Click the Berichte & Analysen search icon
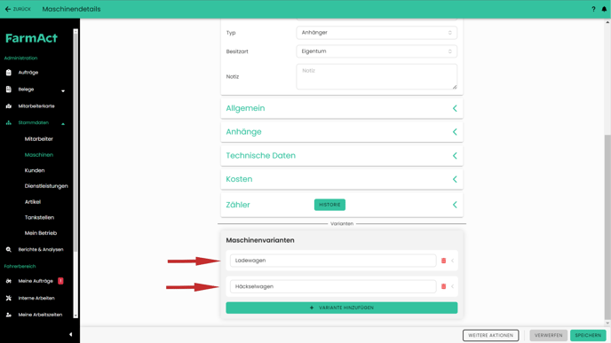This screenshot has width=611, height=343. pos(9,249)
